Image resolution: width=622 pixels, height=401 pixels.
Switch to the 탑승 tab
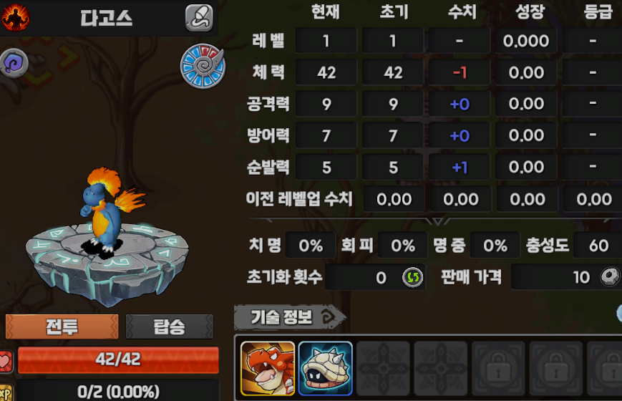(170, 327)
